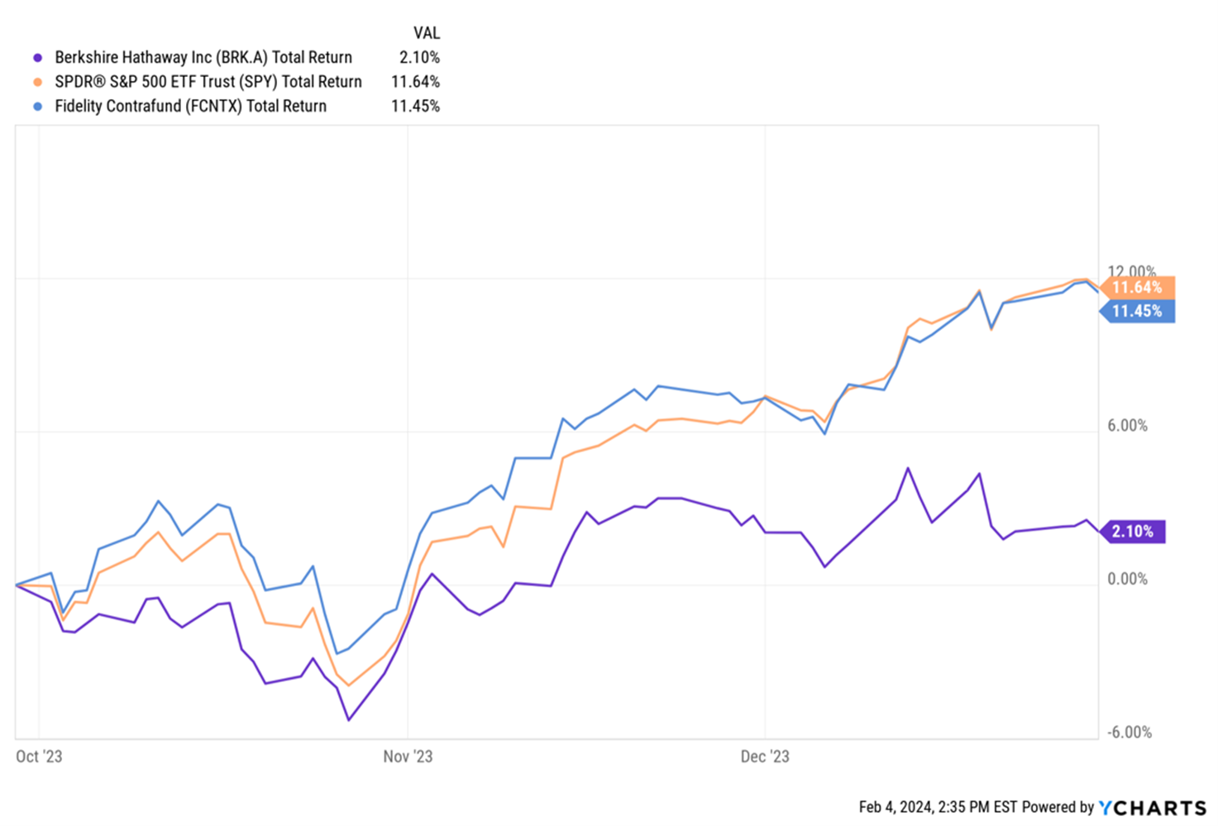Click the VAL column header
This screenshot has width=1218, height=826.
click(426, 33)
